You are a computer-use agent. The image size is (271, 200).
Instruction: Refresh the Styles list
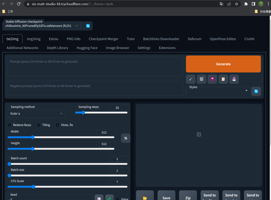pos(256,91)
